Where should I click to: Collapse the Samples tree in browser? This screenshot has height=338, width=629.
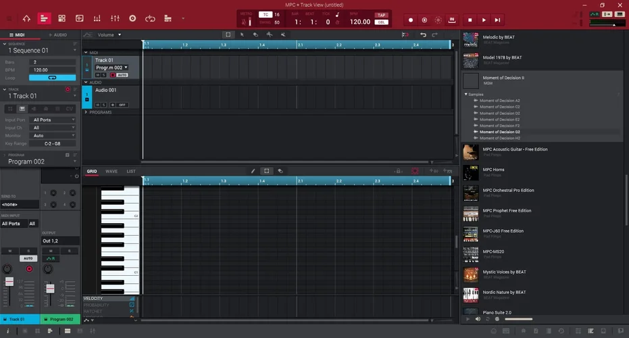466,95
